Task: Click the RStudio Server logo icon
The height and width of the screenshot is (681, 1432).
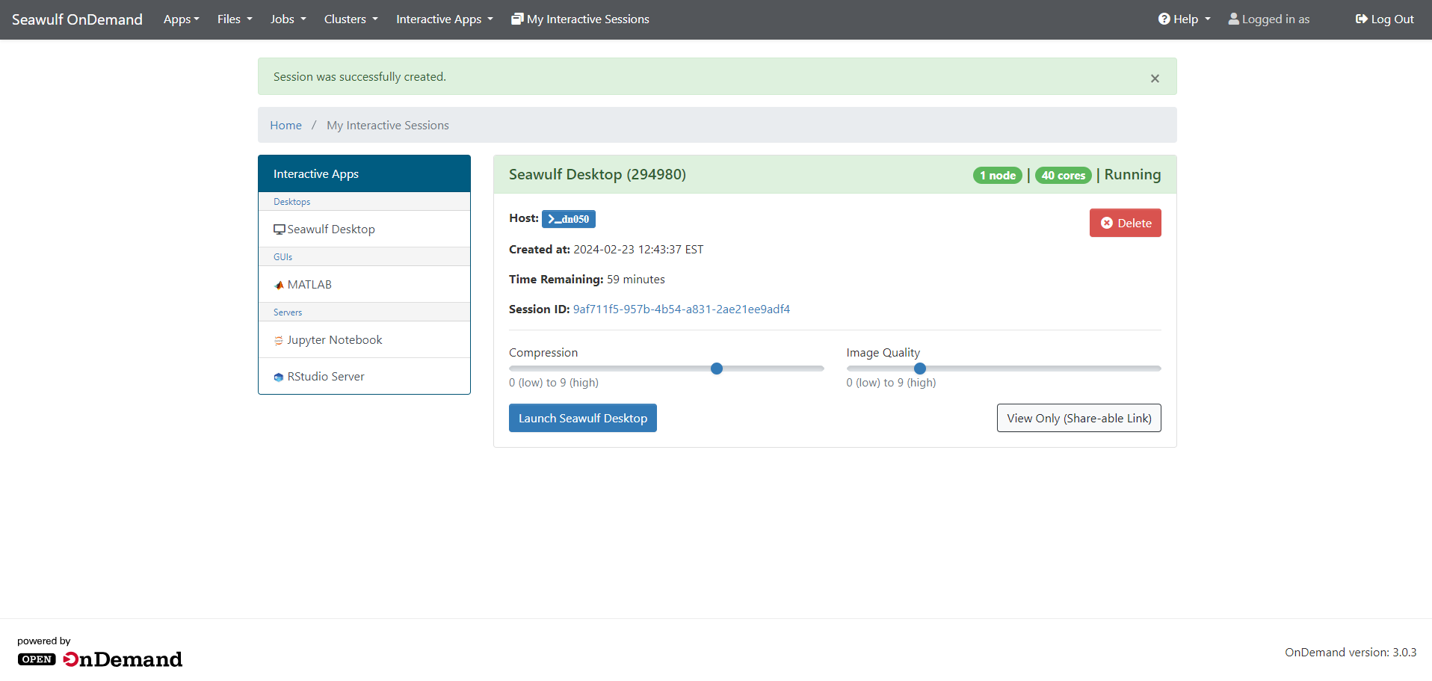Action: pos(279,378)
